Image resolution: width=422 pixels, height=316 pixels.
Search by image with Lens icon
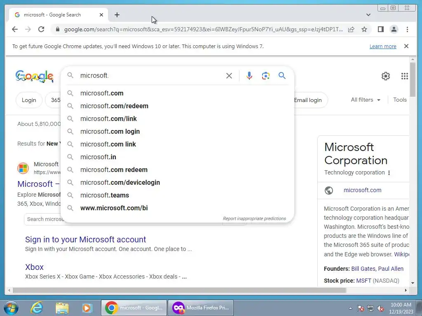tap(266, 76)
